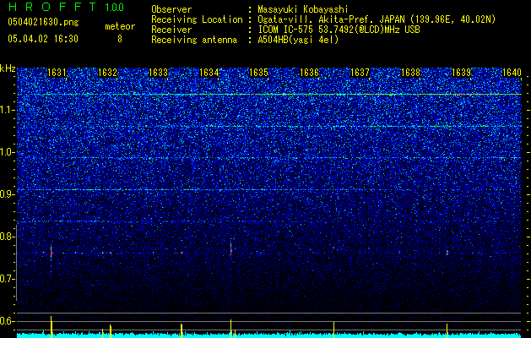Image resolution: width=531 pixels, height=338 pixels.
Task: Click the 0.7 kHz frequency label
Action: [8, 279]
